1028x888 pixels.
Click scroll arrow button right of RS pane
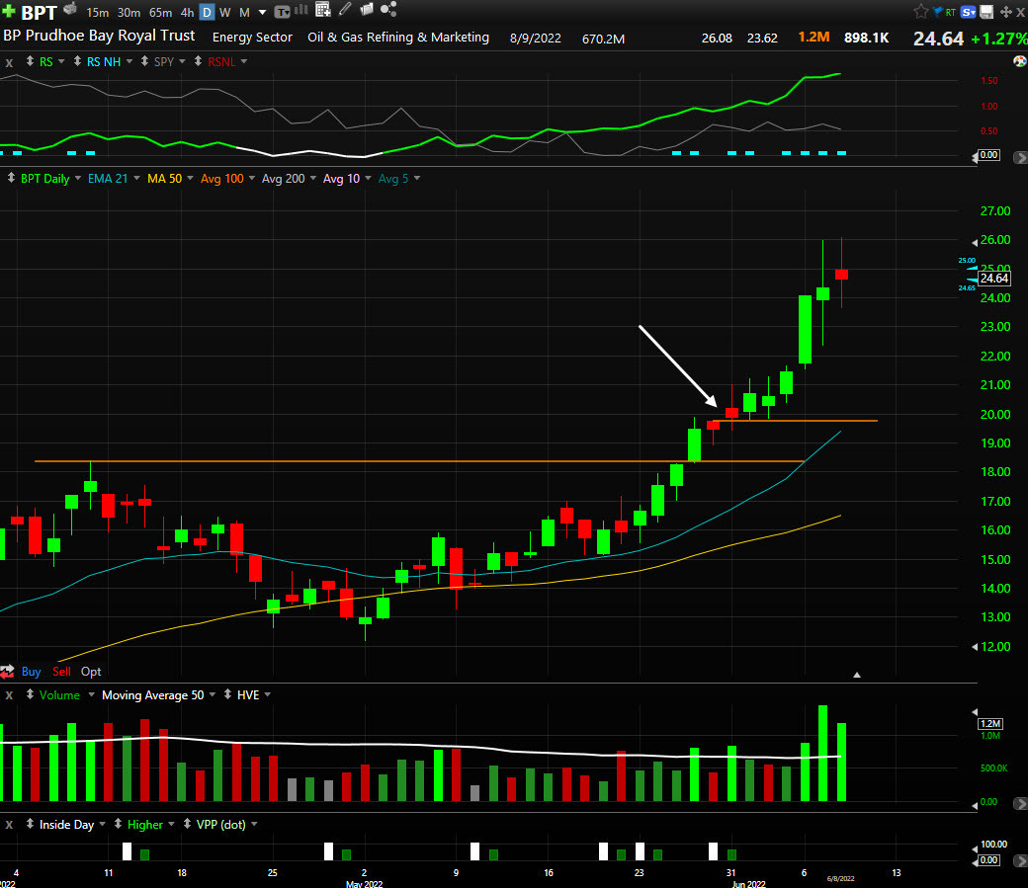coord(1019,157)
